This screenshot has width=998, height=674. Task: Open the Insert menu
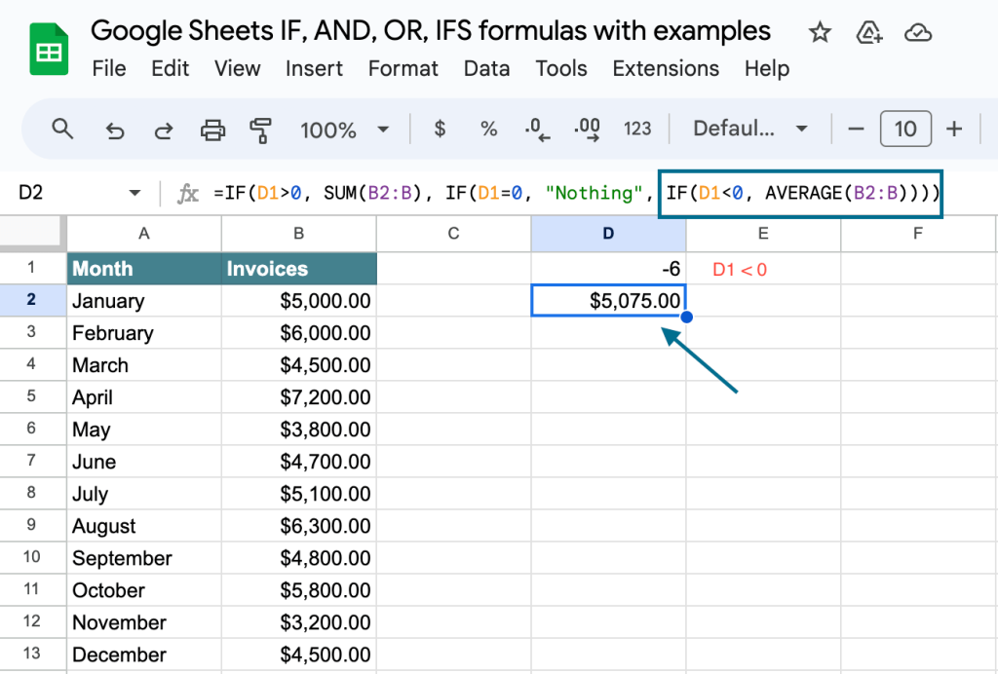coord(314,68)
